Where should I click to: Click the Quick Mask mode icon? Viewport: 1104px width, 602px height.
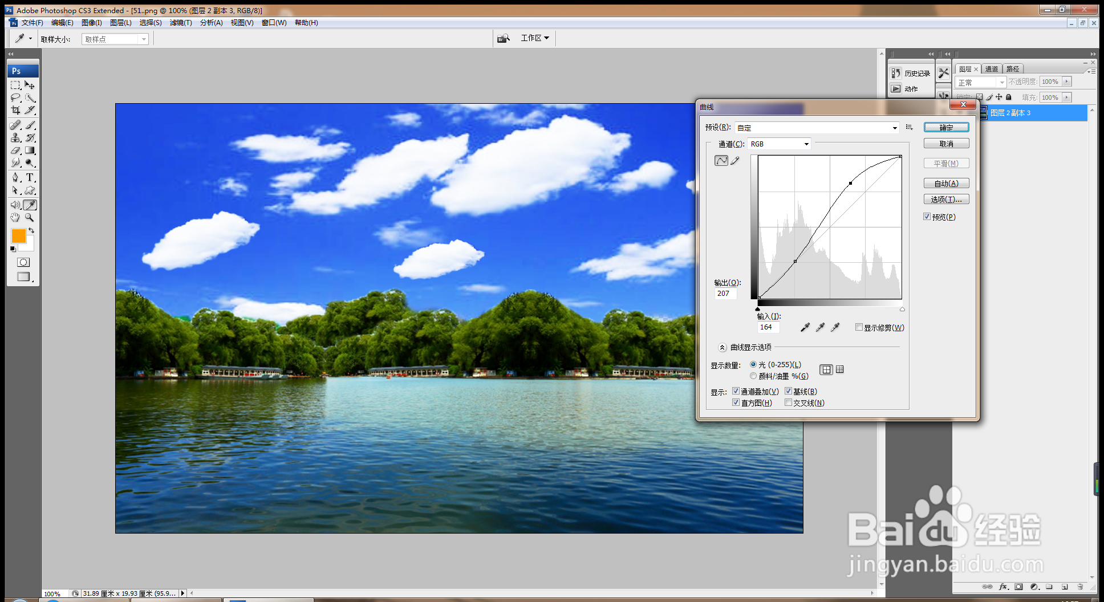coord(23,262)
